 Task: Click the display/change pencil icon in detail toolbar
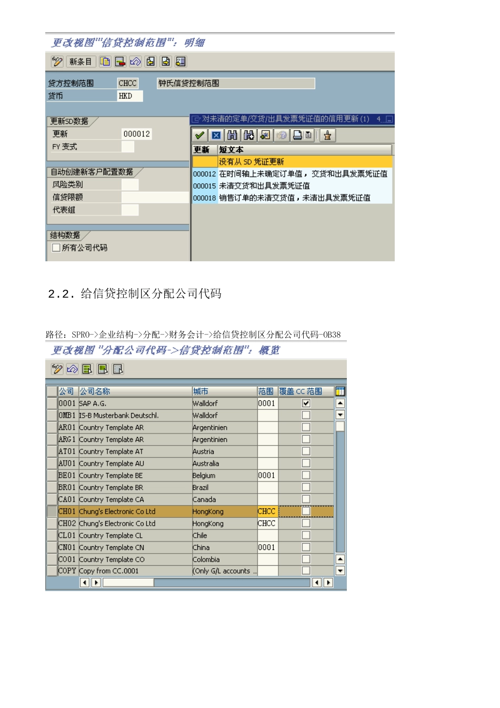[x=57, y=62]
